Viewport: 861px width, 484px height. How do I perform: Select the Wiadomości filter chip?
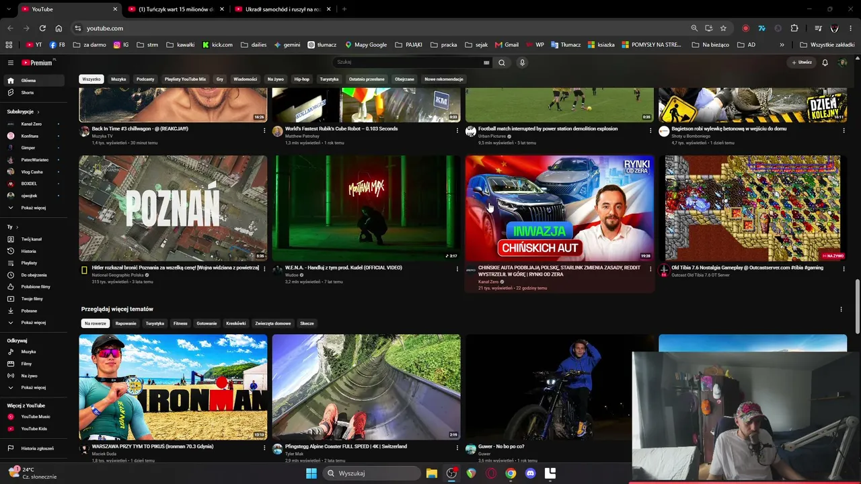click(246, 79)
